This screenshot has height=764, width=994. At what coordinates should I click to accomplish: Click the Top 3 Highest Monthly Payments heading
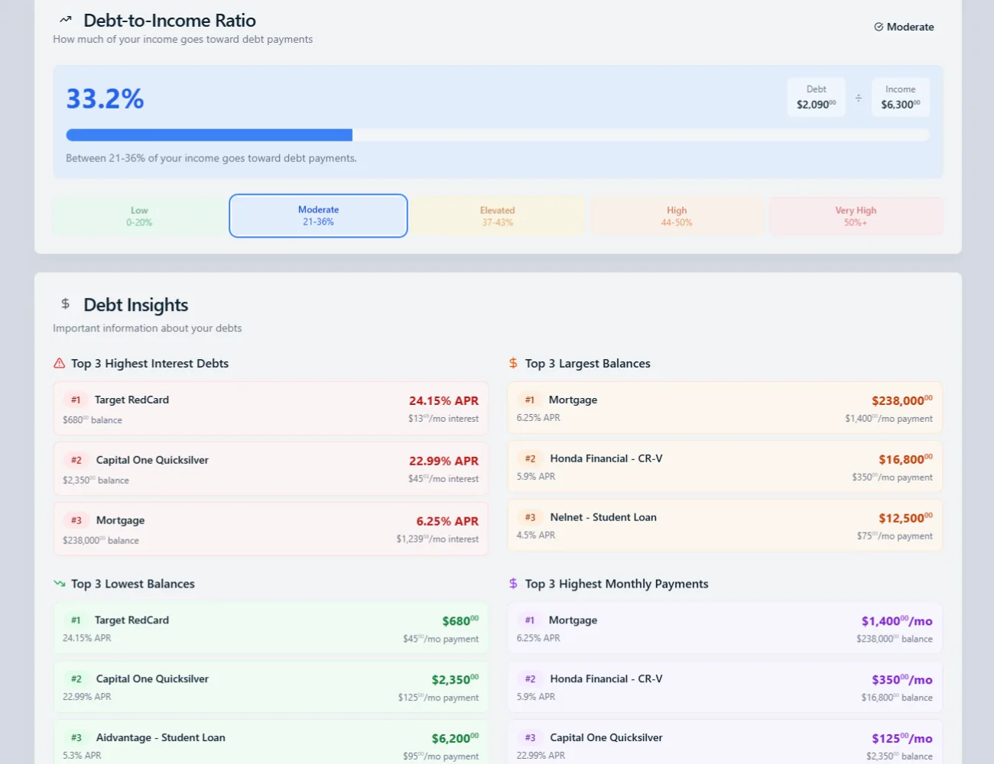tap(616, 584)
